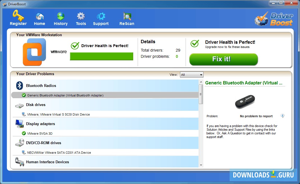Click the History toolbar label

click(x=61, y=24)
